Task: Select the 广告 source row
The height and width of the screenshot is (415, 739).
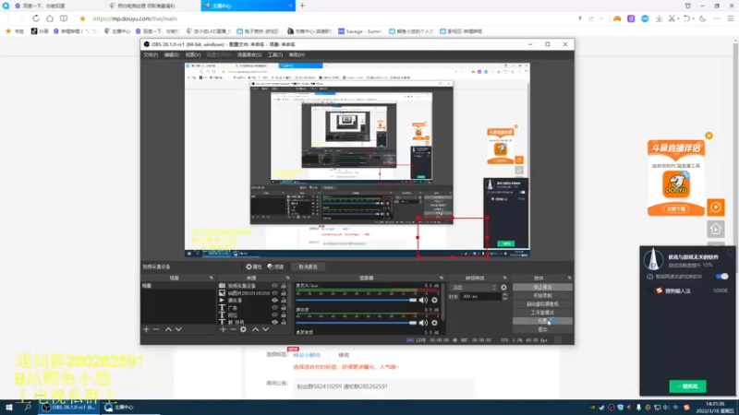Action: 253,308
